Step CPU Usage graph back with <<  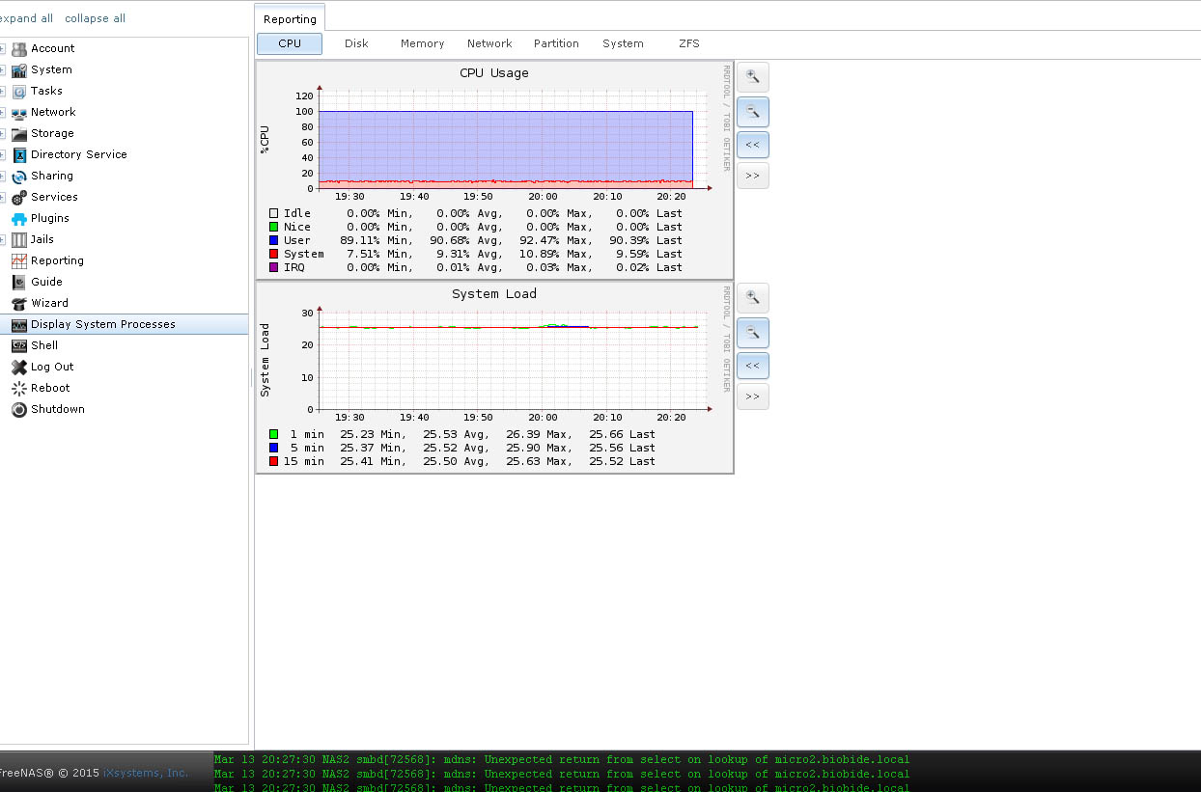point(753,145)
